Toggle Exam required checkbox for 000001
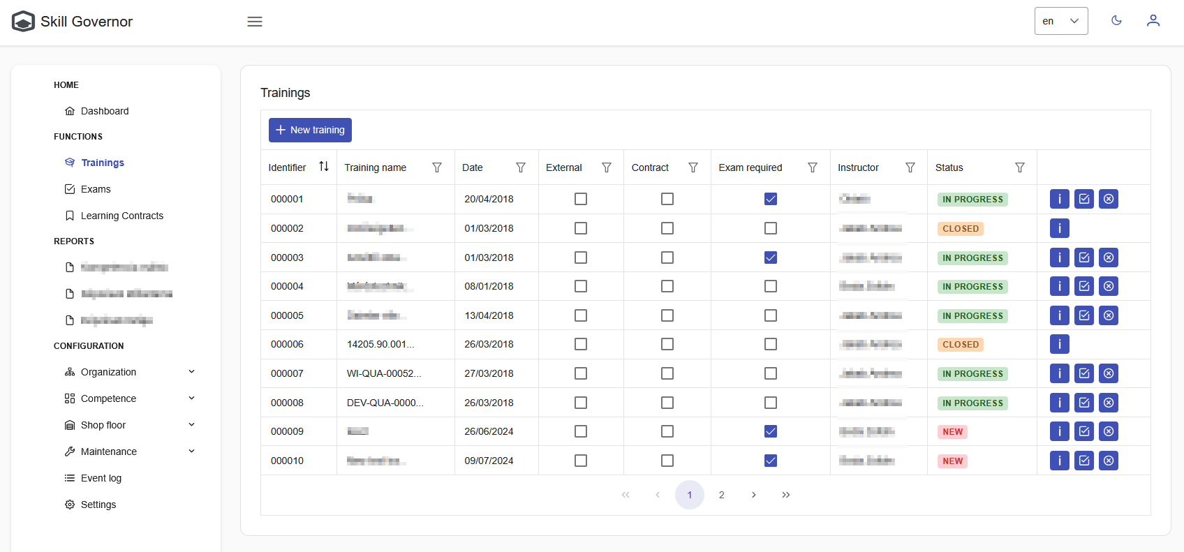 (770, 199)
